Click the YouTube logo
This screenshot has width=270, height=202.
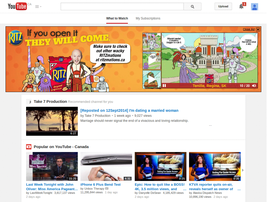click(17, 6)
